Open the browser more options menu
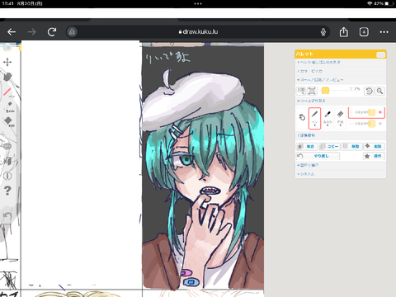This screenshot has height=297, width=396. tap(384, 32)
